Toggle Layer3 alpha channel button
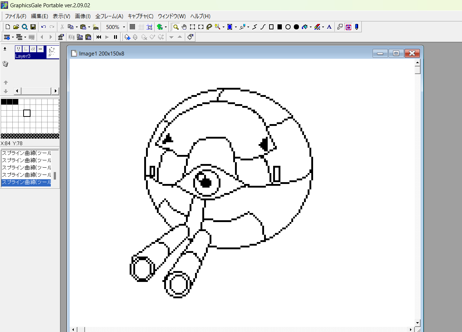The height and width of the screenshot is (332, 462). tap(33, 49)
